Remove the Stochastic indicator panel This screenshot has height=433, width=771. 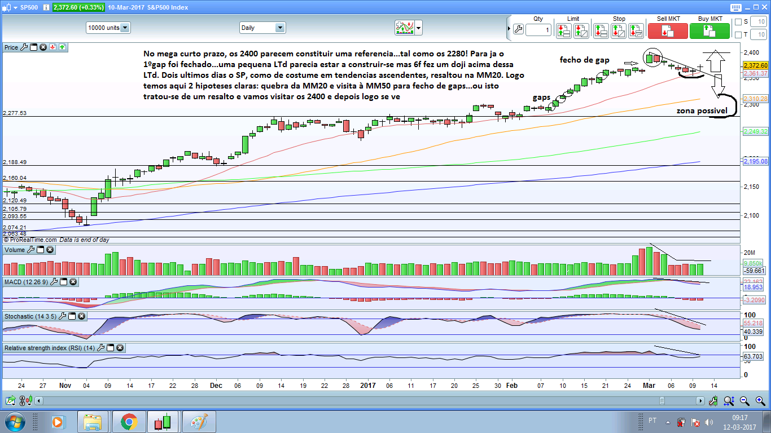tap(81, 316)
